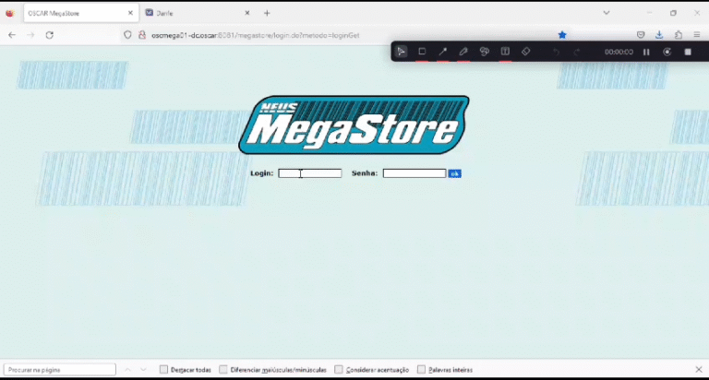This screenshot has height=380, width=709.
Task: List all tabs dropdown arrow
Action: click(607, 13)
